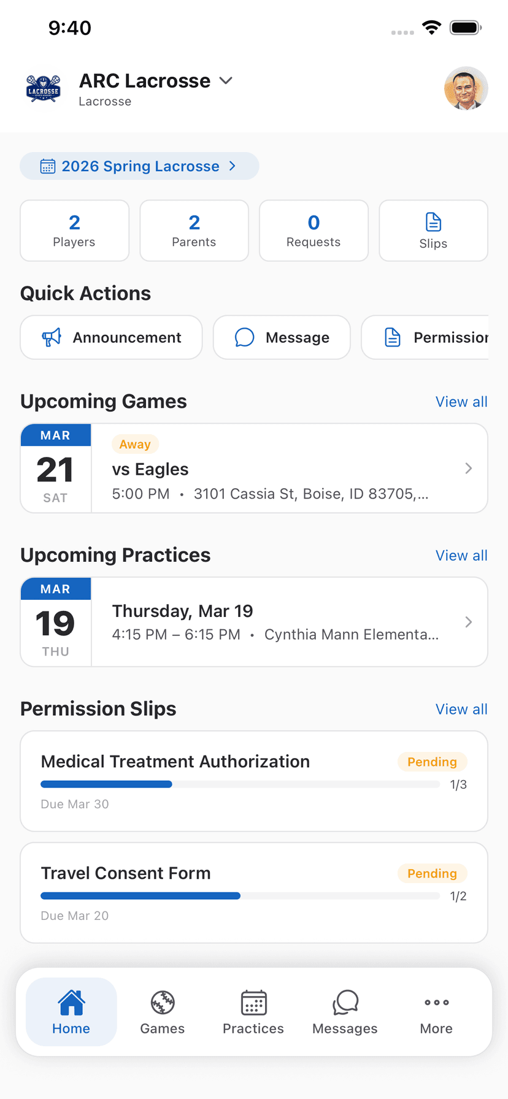508x1099 pixels.
Task: Open the Travel Consent Form slip card
Action: coord(254,892)
